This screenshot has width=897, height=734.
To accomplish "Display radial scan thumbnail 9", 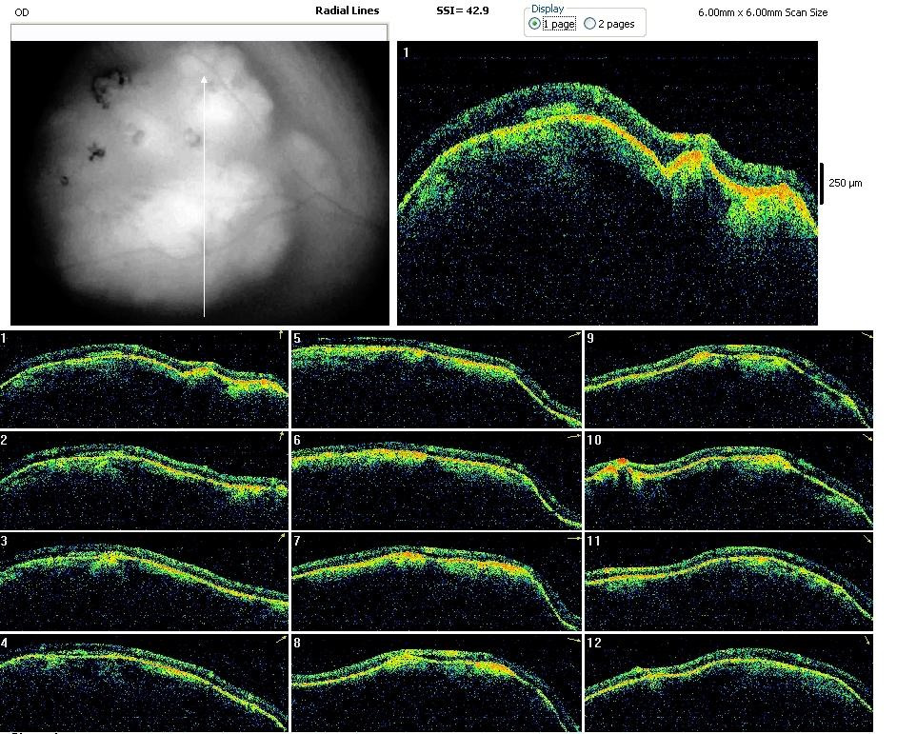I will coord(728,379).
